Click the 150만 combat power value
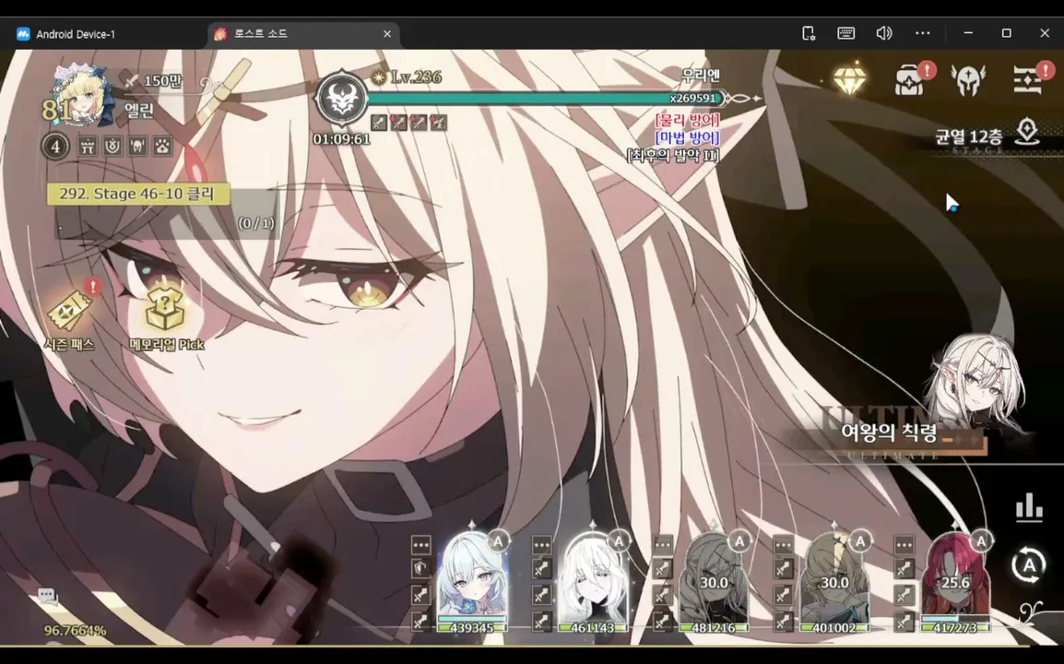Image resolution: width=1064 pixels, height=664 pixels. click(163, 81)
